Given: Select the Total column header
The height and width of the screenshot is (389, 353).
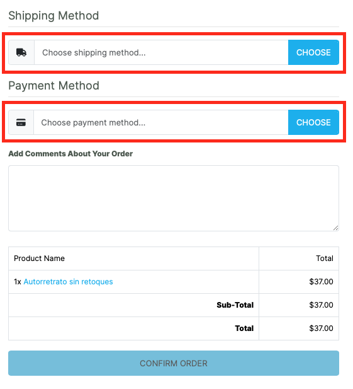Looking at the screenshot, I should pos(325,258).
